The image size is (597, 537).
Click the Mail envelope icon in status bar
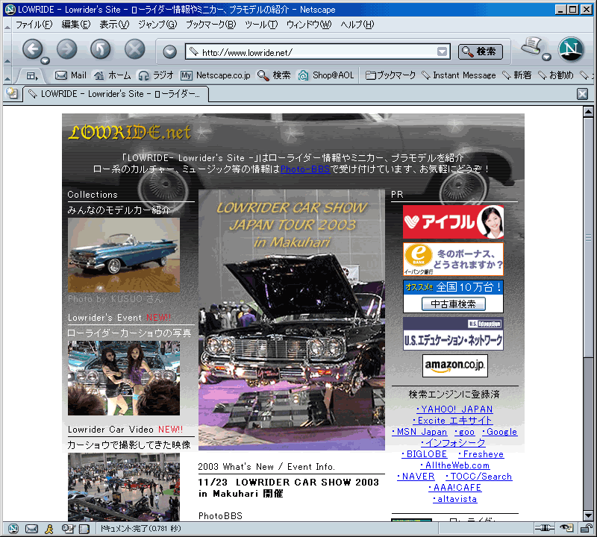click(31, 528)
